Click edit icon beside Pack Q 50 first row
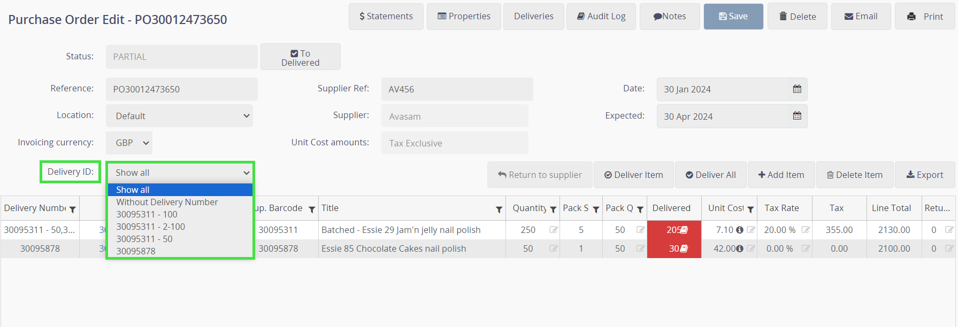The height and width of the screenshot is (327, 958). [x=640, y=230]
